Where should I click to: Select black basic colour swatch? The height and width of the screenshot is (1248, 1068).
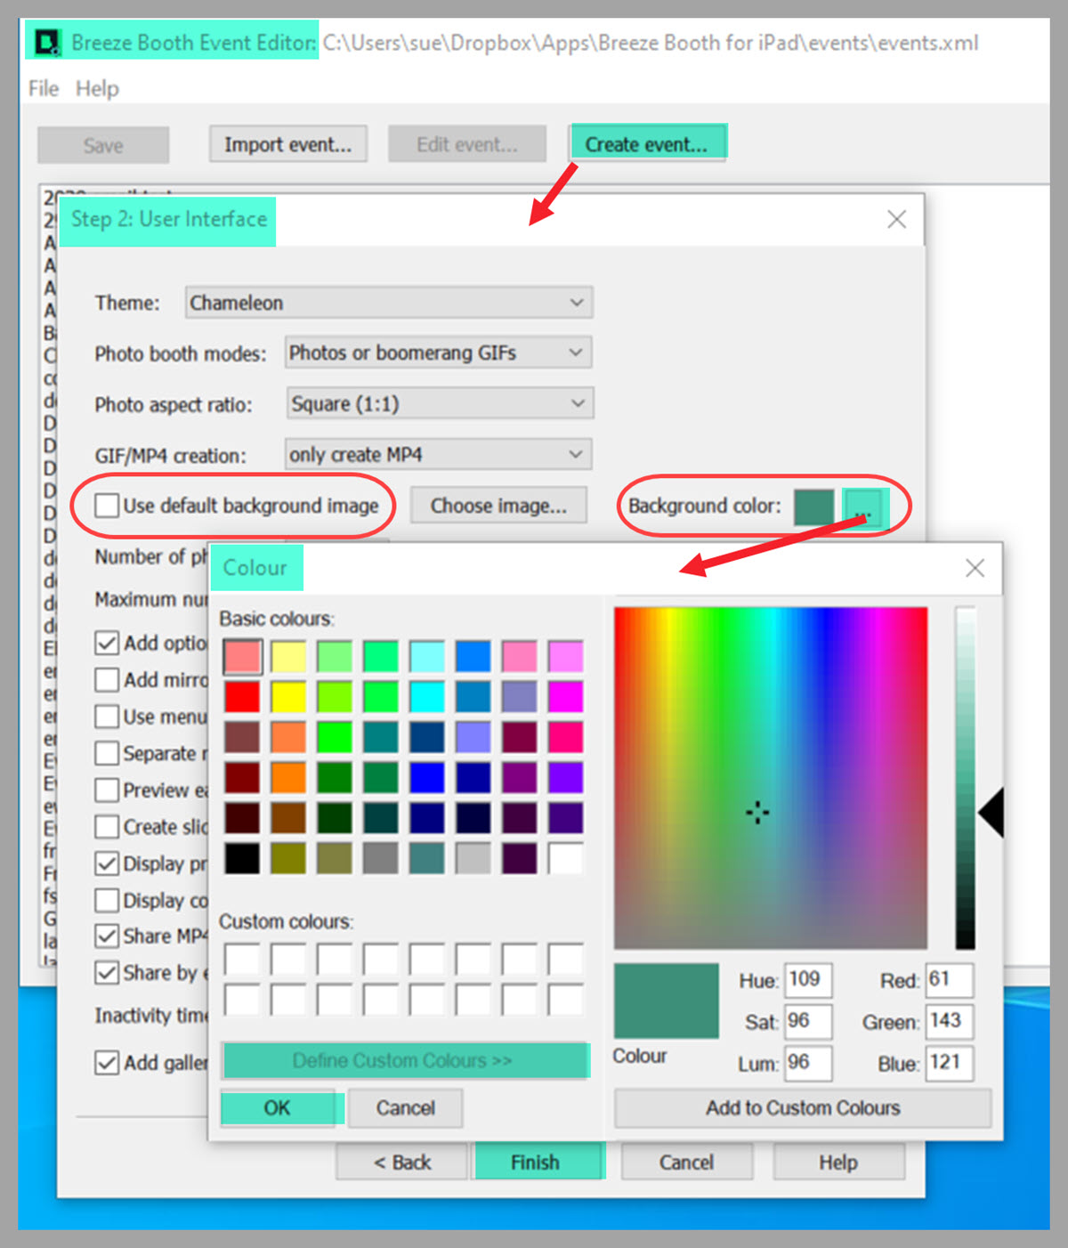[242, 858]
